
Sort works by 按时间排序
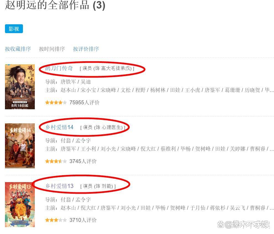(x=52, y=49)
